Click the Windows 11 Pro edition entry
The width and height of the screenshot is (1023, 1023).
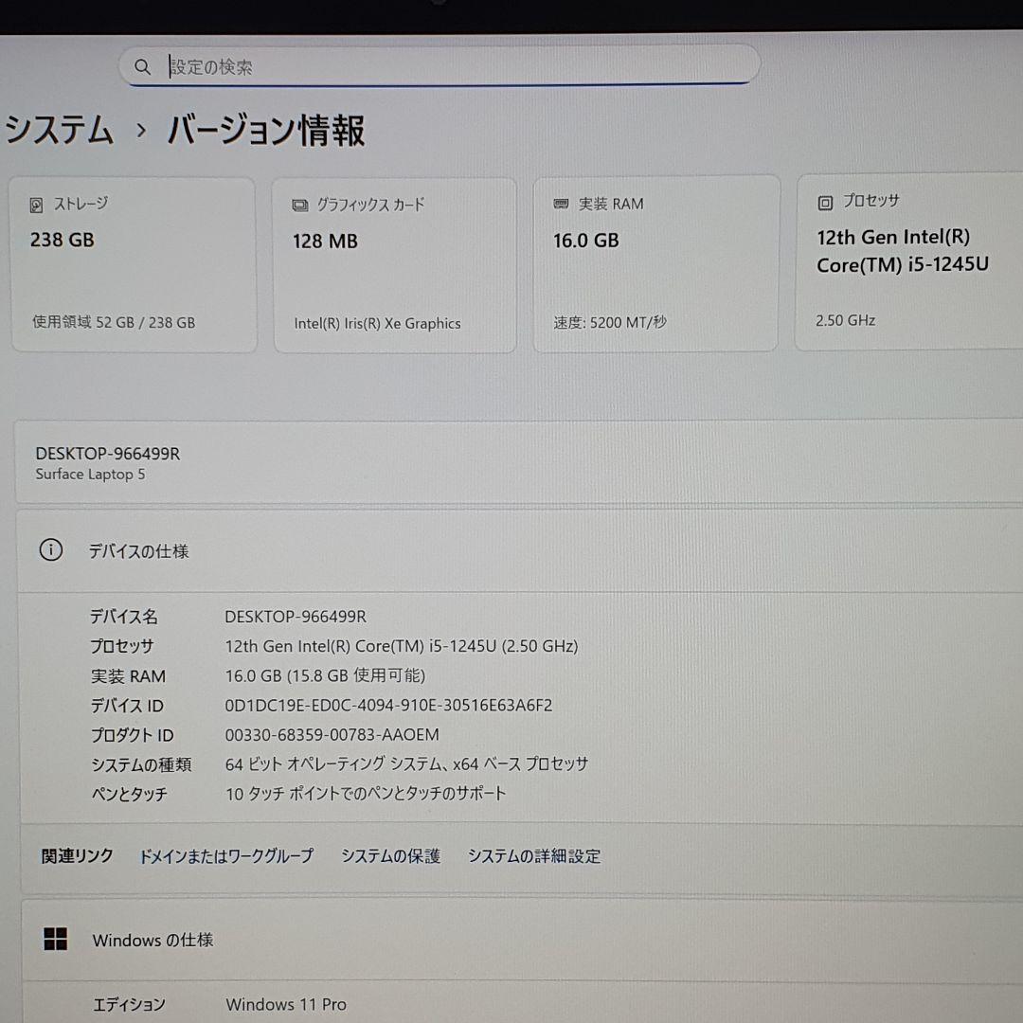[x=285, y=1004]
